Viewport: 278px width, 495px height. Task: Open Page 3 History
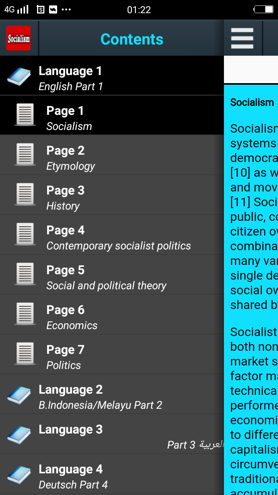pos(112,195)
